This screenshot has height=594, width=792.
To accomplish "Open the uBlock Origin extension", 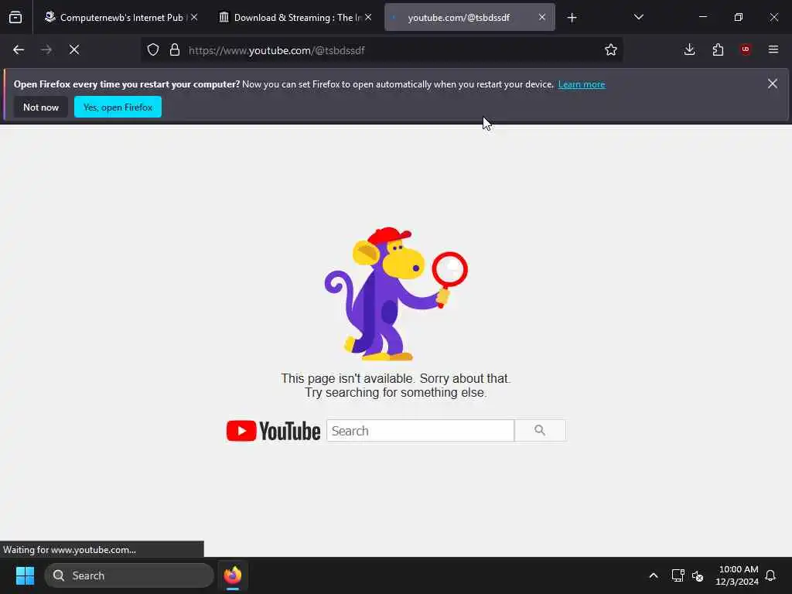I will click(746, 49).
